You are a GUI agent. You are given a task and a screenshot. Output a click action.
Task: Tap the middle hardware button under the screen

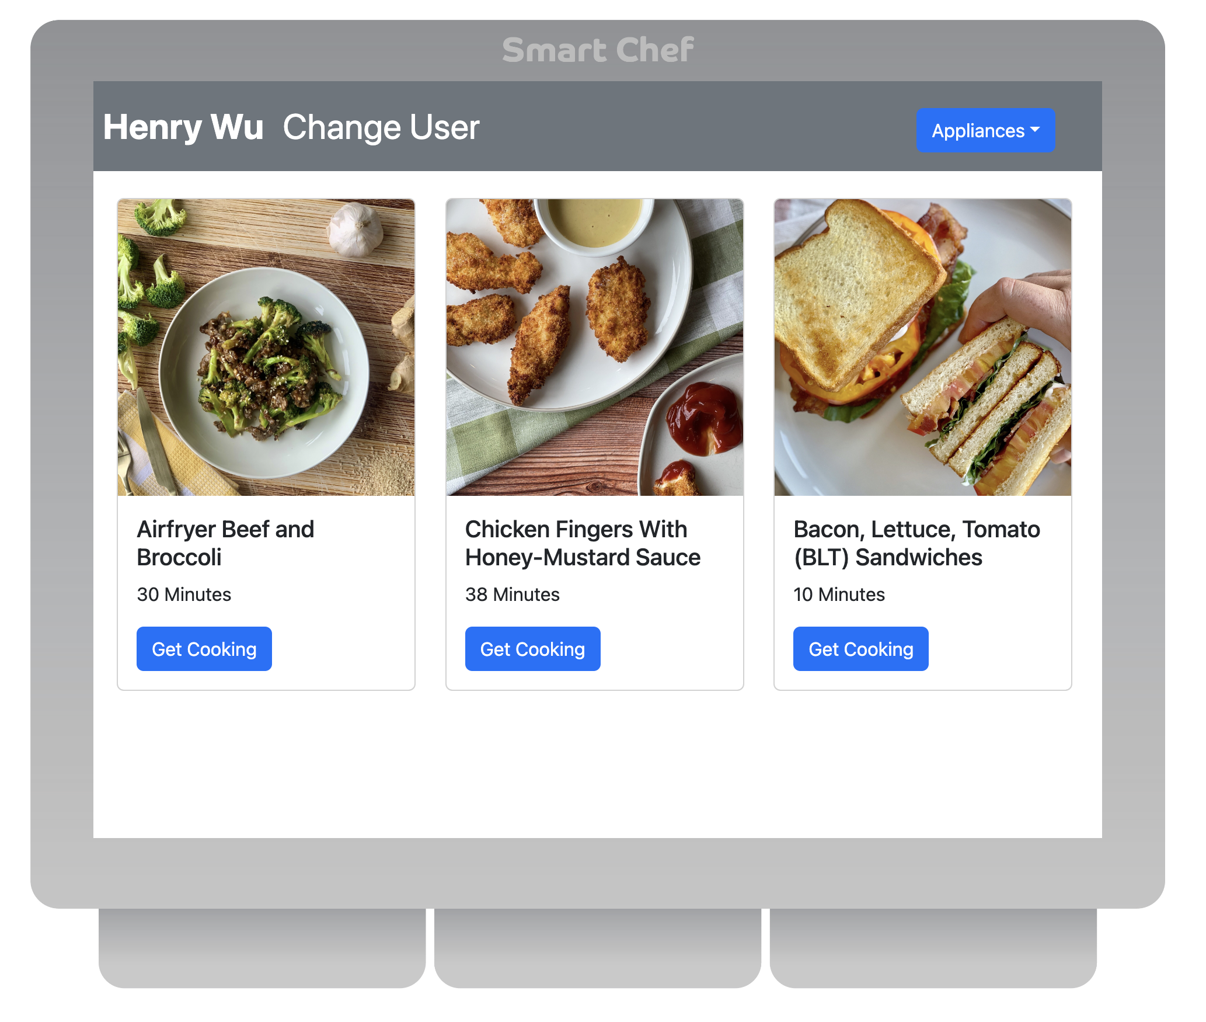click(598, 947)
